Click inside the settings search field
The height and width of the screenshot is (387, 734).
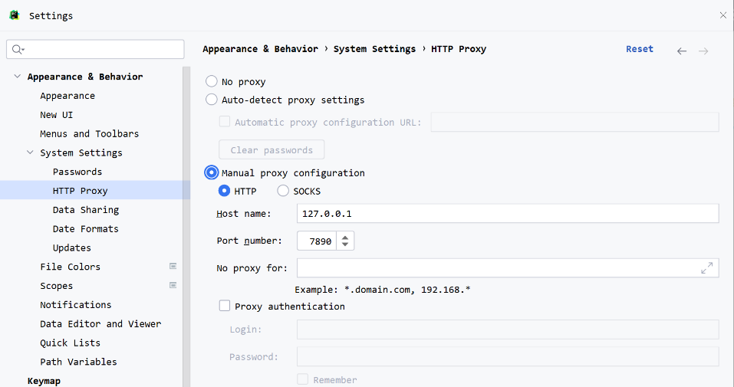pos(95,49)
